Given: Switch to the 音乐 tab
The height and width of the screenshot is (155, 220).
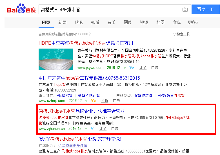Looking at the screenshot, I should (111, 22).
